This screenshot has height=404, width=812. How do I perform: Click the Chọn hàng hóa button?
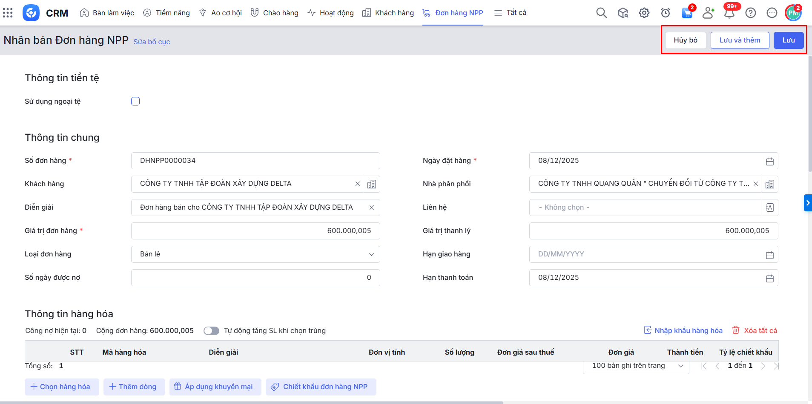(61, 387)
